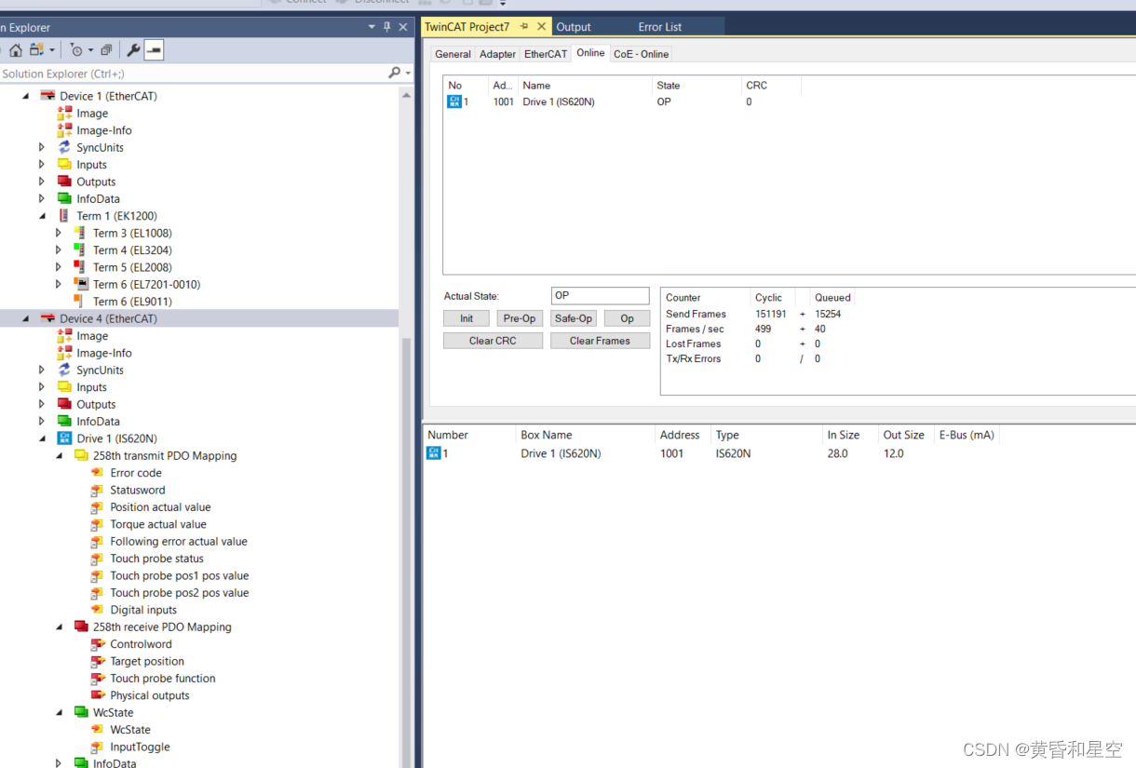Collapse the Drive 1 (IS620N) node
The image size is (1136, 768).
[41, 438]
